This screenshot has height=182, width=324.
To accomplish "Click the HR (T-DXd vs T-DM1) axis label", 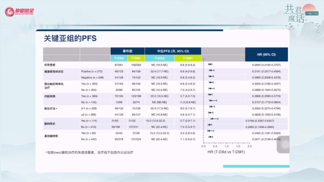I will pyautogui.click(x=226, y=152).
